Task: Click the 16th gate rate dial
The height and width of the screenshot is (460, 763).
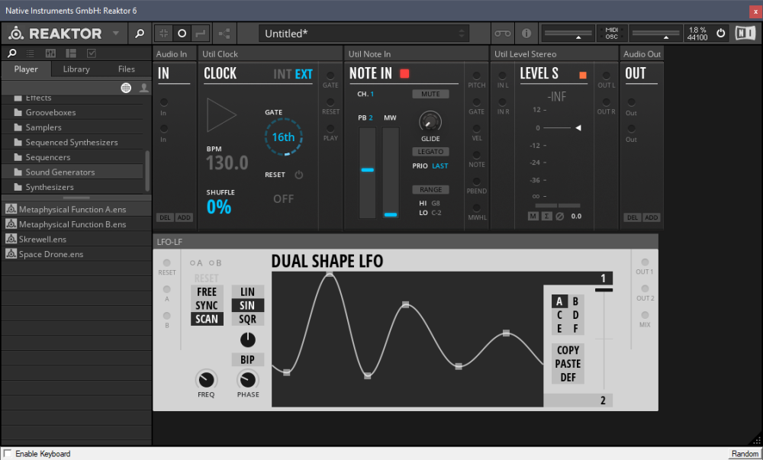Action: [284, 137]
